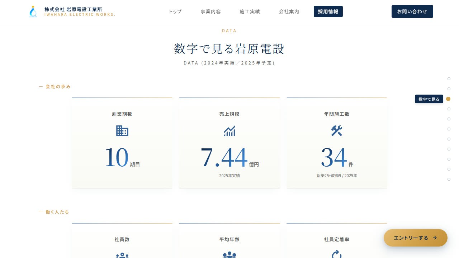Screen dimensions: 459x258
Task: Open 会社案内 in the navigation
Action: [289, 11]
